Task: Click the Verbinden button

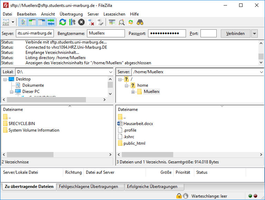Action: pos(235,34)
